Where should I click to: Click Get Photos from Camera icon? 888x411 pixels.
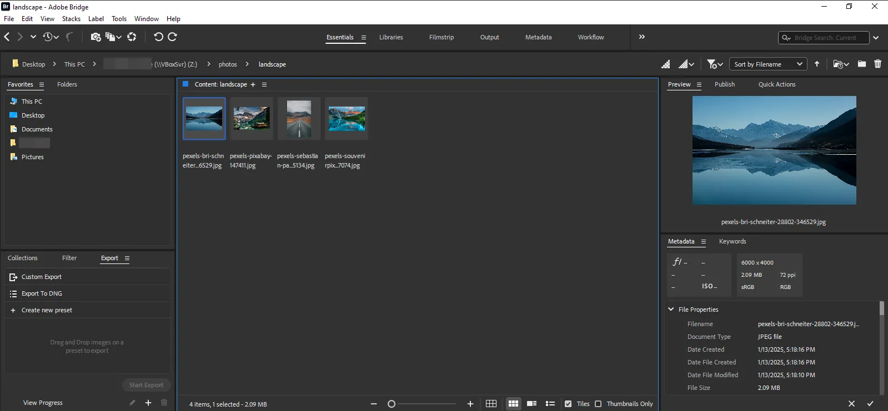tap(96, 37)
